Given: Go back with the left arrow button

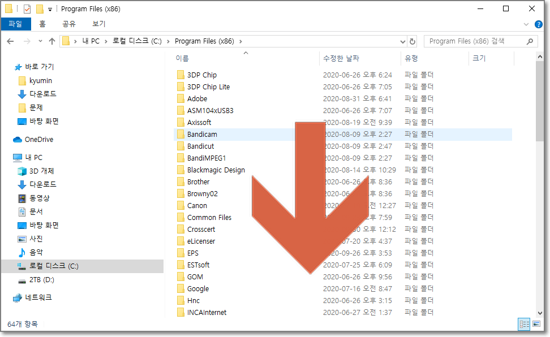Looking at the screenshot, I should 11,41.
